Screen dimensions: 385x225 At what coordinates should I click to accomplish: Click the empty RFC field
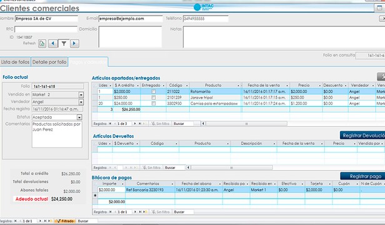[46, 29]
